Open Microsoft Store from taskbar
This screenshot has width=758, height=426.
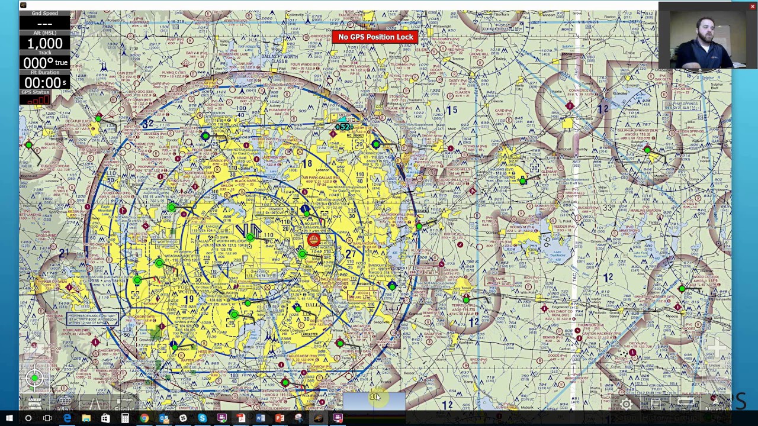tap(105, 419)
